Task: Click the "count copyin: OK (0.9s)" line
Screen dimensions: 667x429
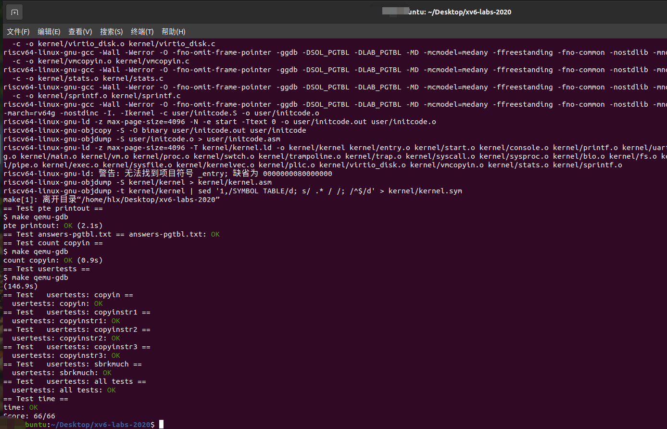Action: [53, 260]
